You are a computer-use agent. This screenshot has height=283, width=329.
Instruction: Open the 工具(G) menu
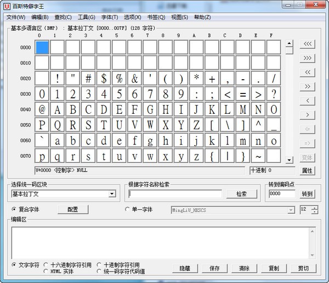tap(87, 17)
